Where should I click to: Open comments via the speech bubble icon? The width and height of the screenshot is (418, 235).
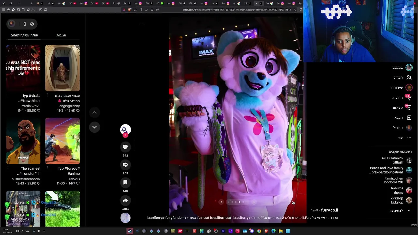(x=125, y=165)
